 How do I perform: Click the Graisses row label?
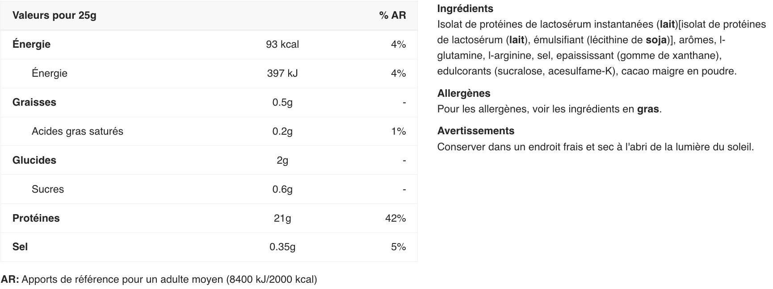pos(34,102)
